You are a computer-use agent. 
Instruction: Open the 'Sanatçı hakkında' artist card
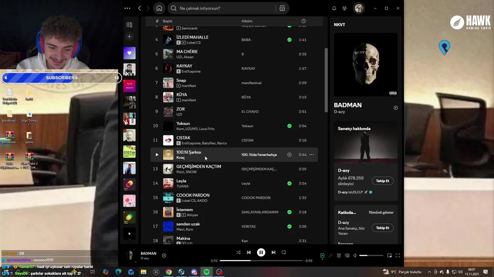365,161
